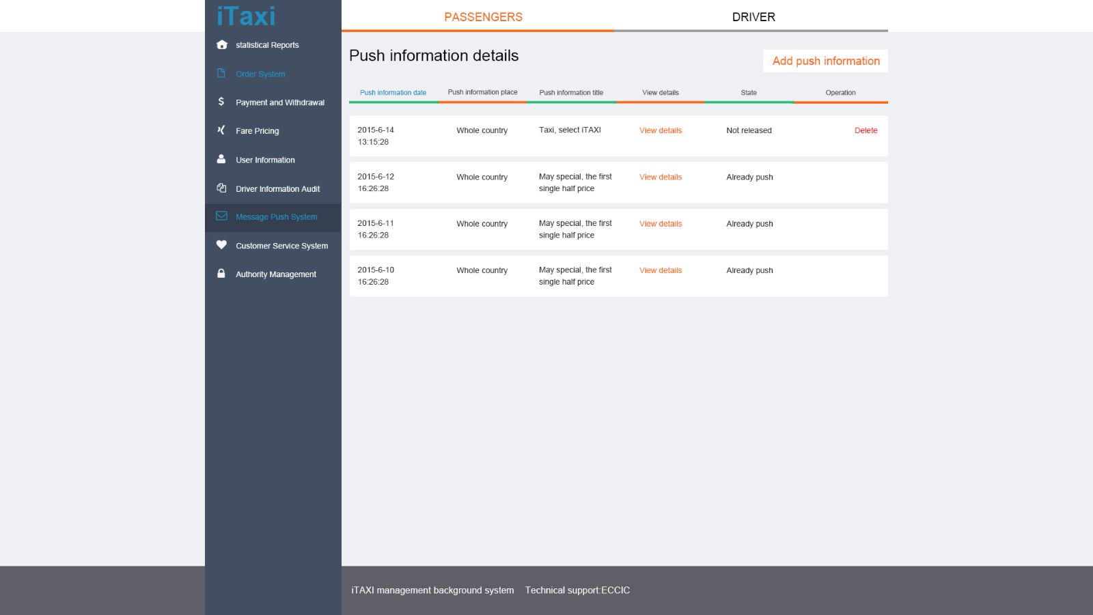This screenshot has height=615, width=1093.
Task: Click the Driver Information Audit icon
Action: point(221,188)
